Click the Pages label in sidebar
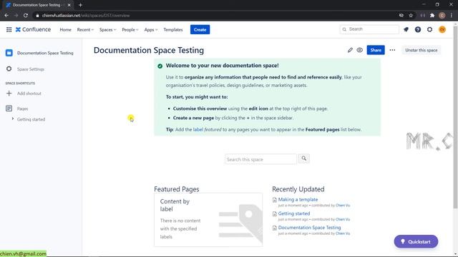 [22, 109]
